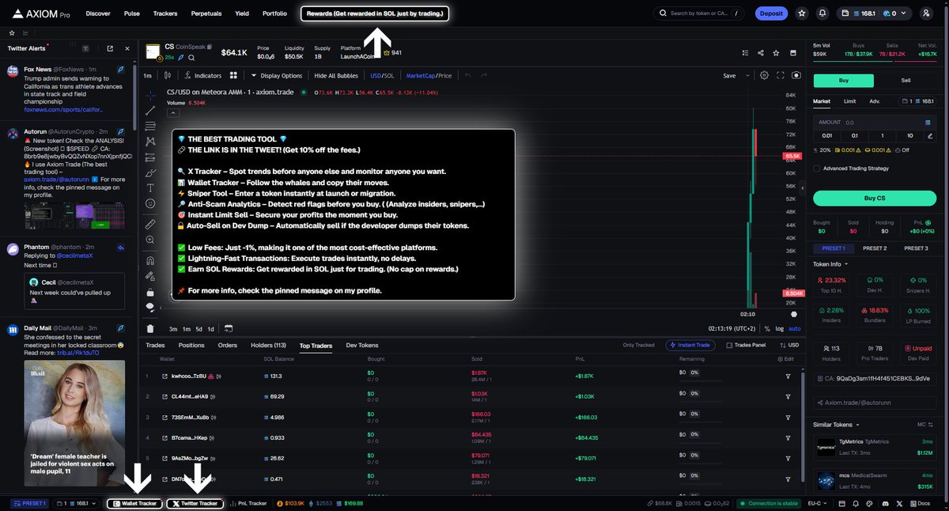Select the ruler measure tool
949x511 pixels.
(x=150, y=225)
